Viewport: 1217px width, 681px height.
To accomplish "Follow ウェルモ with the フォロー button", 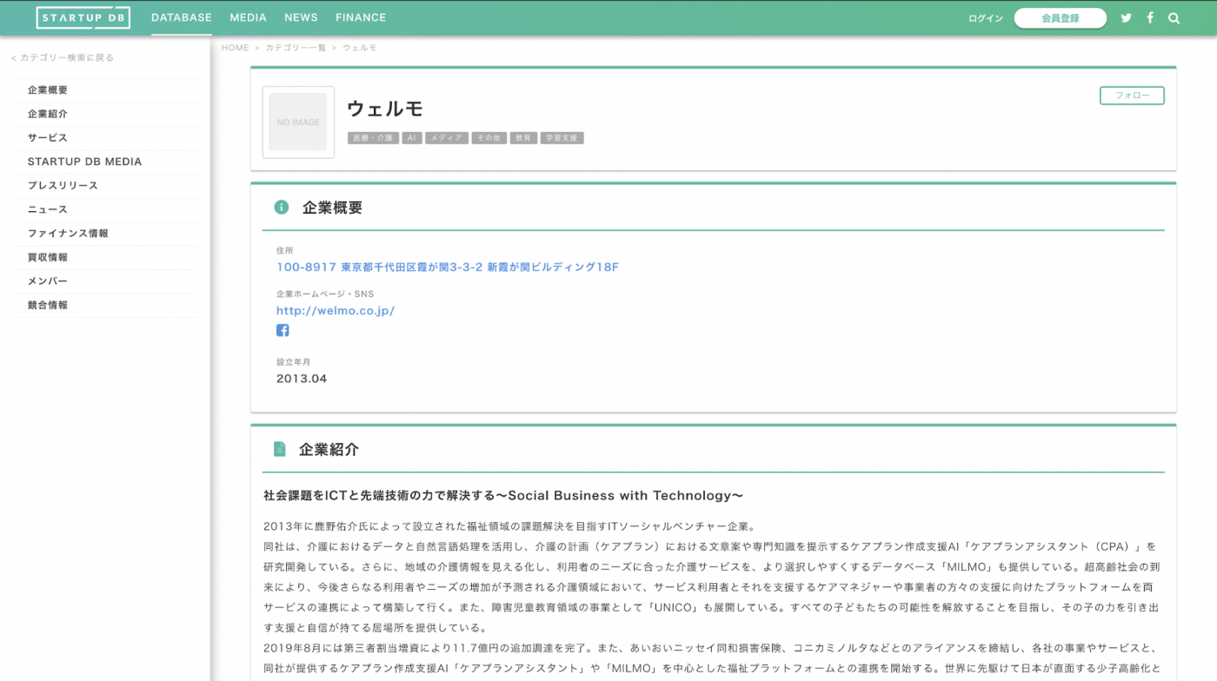I will tap(1132, 96).
